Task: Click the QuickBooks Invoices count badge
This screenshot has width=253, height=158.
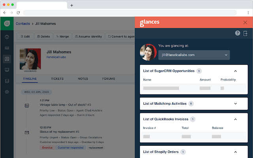Action: click(x=193, y=119)
